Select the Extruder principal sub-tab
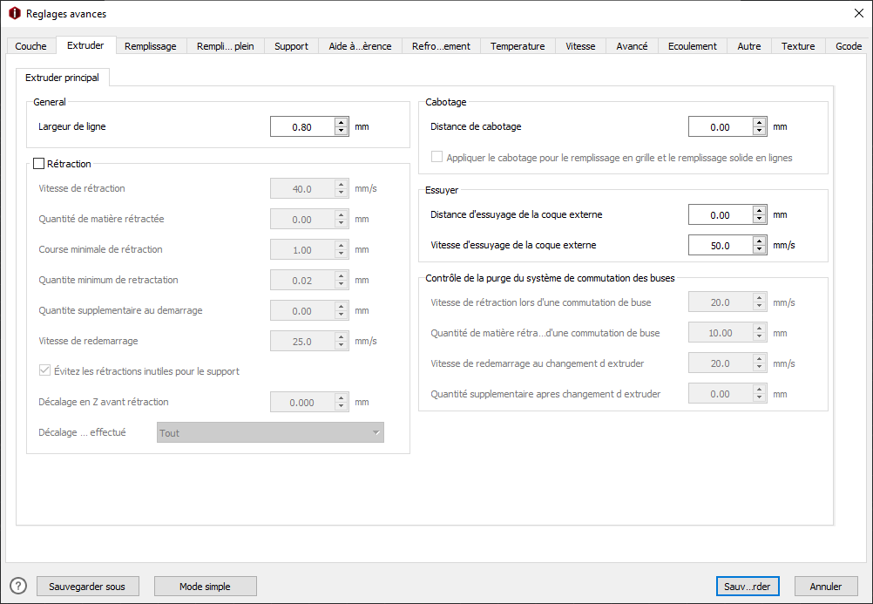This screenshot has width=873, height=604. coord(63,78)
